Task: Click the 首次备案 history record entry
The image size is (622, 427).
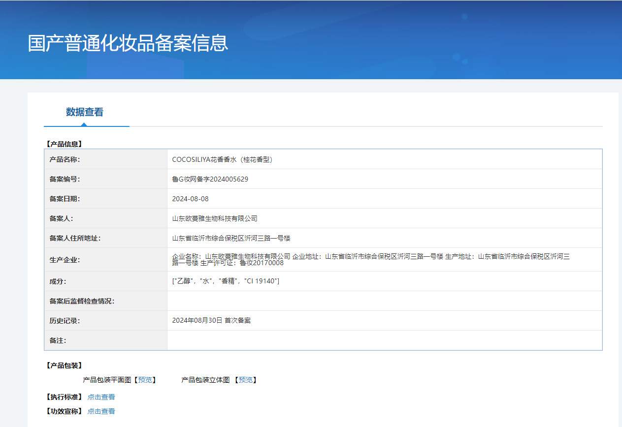Action: point(211,320)
